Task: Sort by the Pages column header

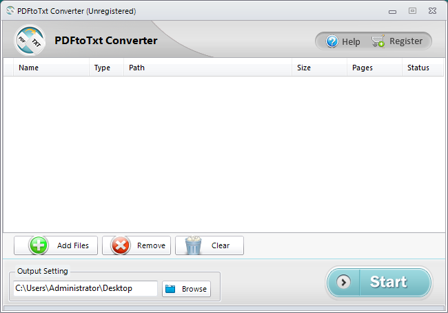Action: click(x=374, y=68)
